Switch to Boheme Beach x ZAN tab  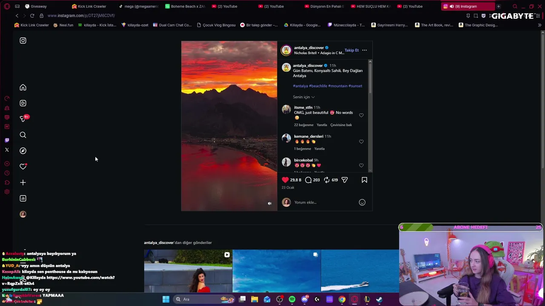tap(185, 6)
